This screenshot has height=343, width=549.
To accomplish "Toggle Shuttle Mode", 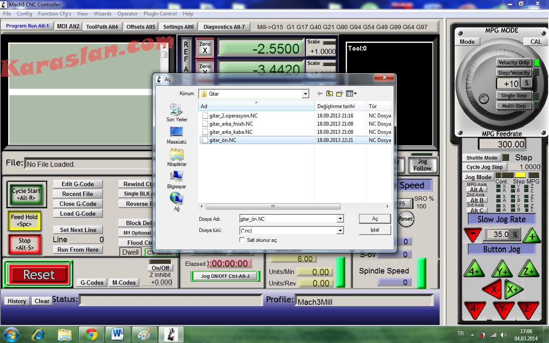I will [x=482, y=158].
